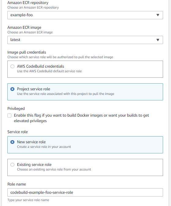Click the 'Enable this flag' Docker privileges label
This screenshot has height=206, width=171.
click(81, 118)
